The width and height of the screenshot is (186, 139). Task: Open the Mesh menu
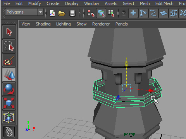pyautogui.click(x=145, y=3)
